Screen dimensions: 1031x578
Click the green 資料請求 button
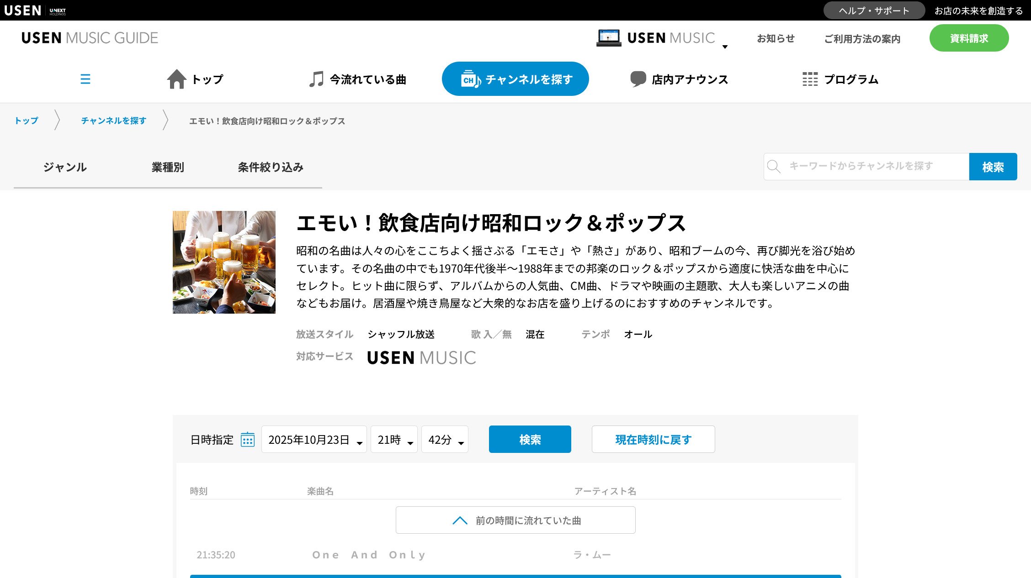click(x=969, y=38)
